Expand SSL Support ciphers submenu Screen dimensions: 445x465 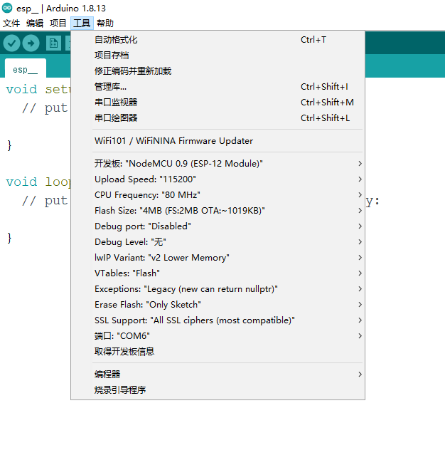(x=218, y=320)
